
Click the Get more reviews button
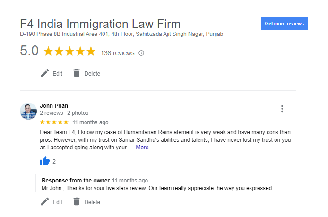(284, 23)
